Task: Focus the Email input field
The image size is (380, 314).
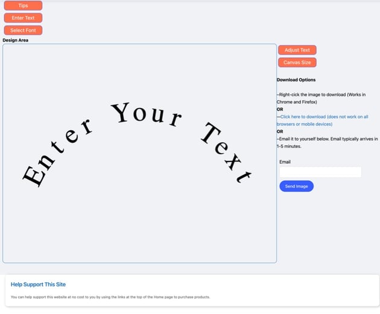Action: (x=320, y=172)
